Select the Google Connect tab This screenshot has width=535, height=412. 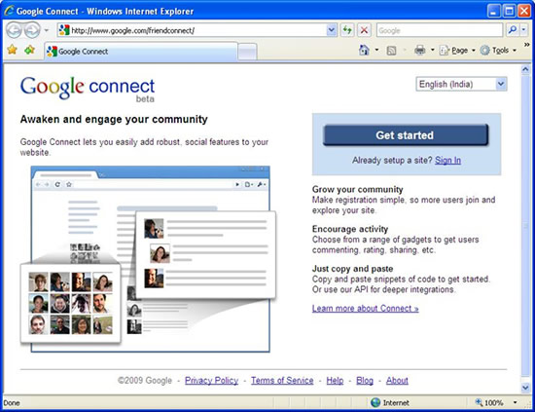[x=141, y=52]
